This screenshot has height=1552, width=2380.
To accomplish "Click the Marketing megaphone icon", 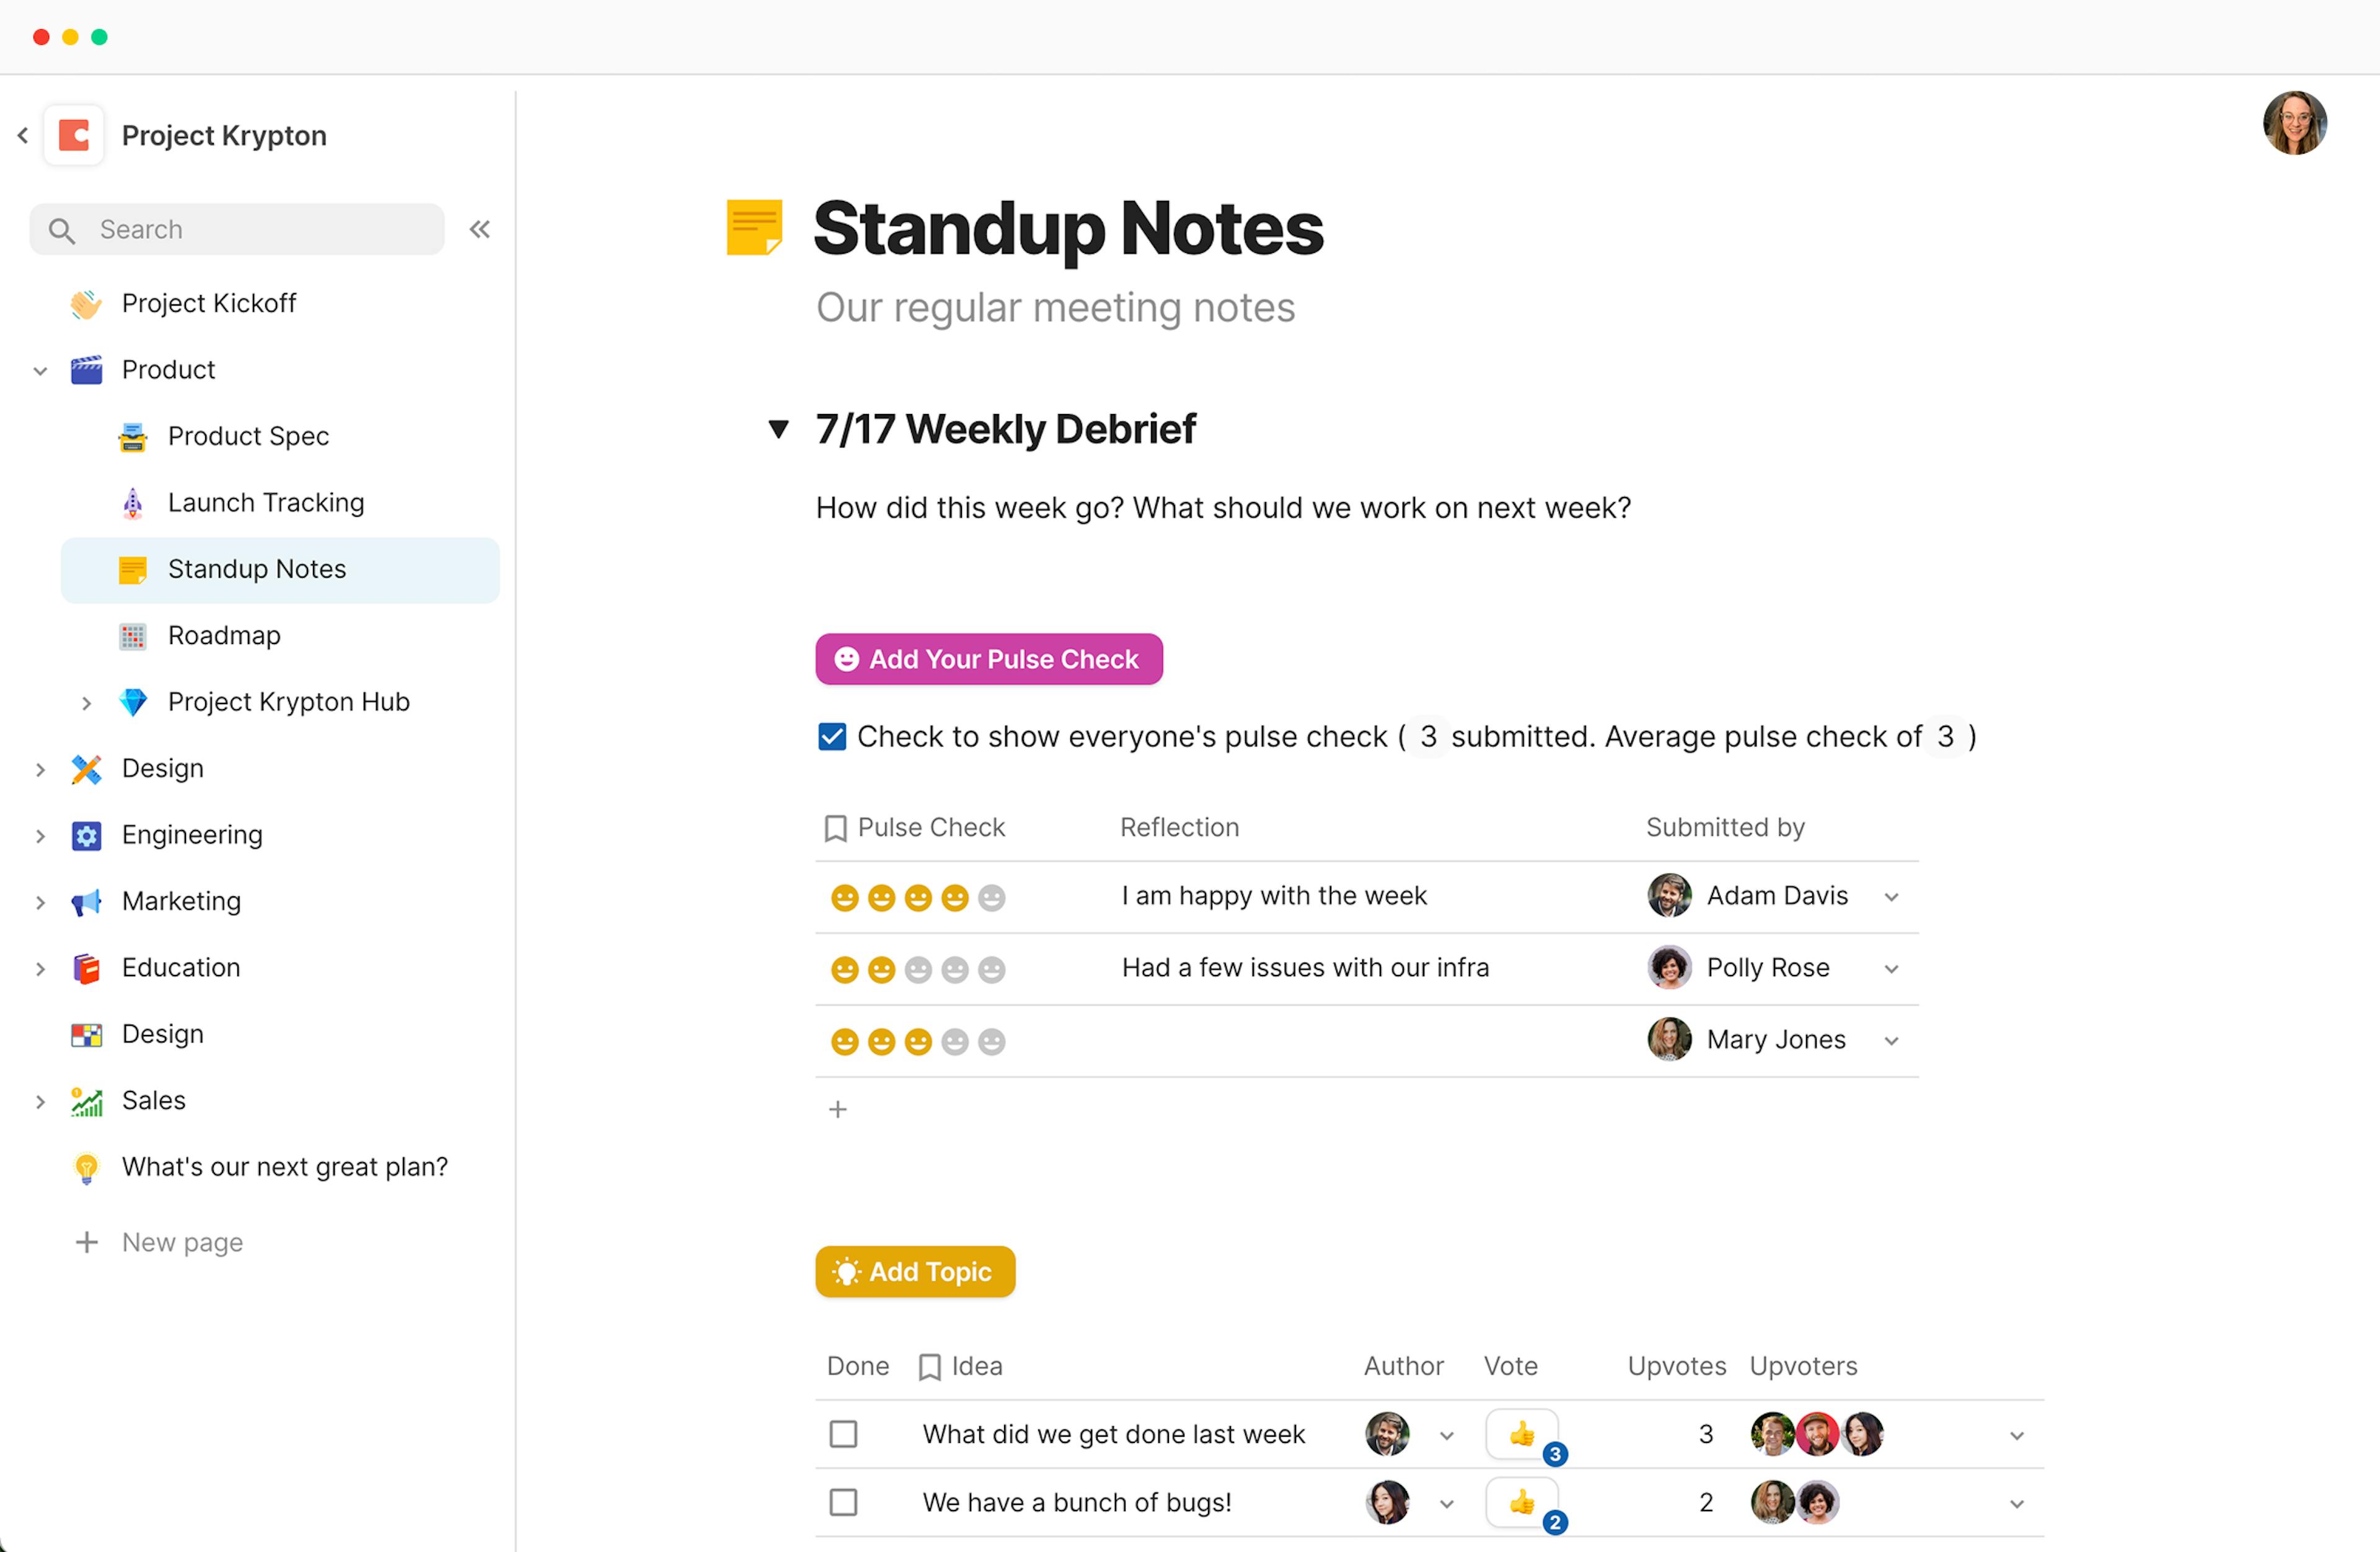I will pos(86,901).
